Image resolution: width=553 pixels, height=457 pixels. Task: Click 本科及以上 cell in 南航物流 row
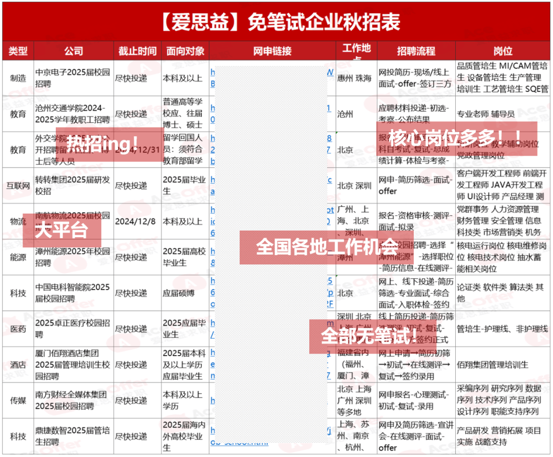click(x=185, y=221)
